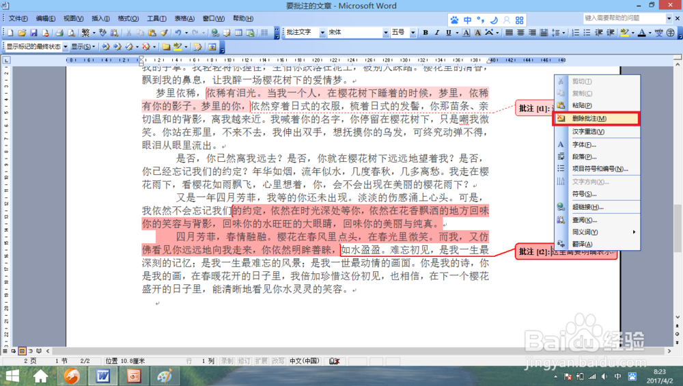
Task: Expand the 显示(S) dropdown menu
Action: pos(83,46)
